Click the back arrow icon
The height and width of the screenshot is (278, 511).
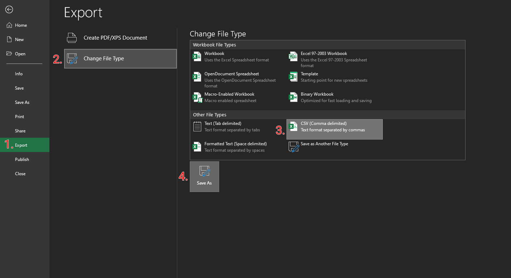pyautogui.click(x=9, y=10)
